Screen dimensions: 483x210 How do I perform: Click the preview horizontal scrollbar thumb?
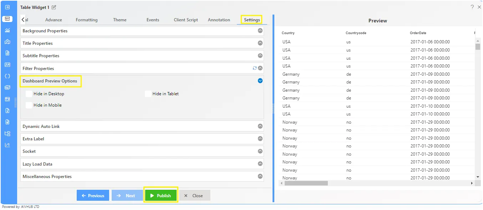[306, 183]
